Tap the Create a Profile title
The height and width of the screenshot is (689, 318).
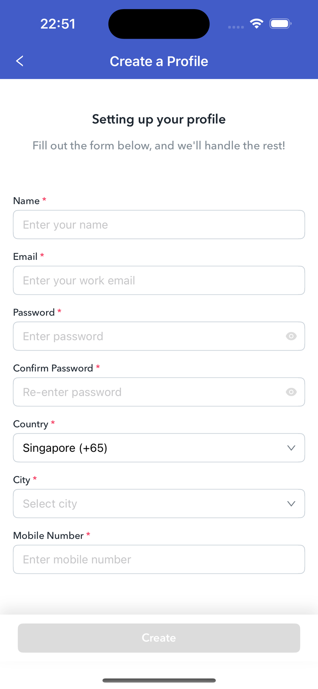tap(159, 61)
